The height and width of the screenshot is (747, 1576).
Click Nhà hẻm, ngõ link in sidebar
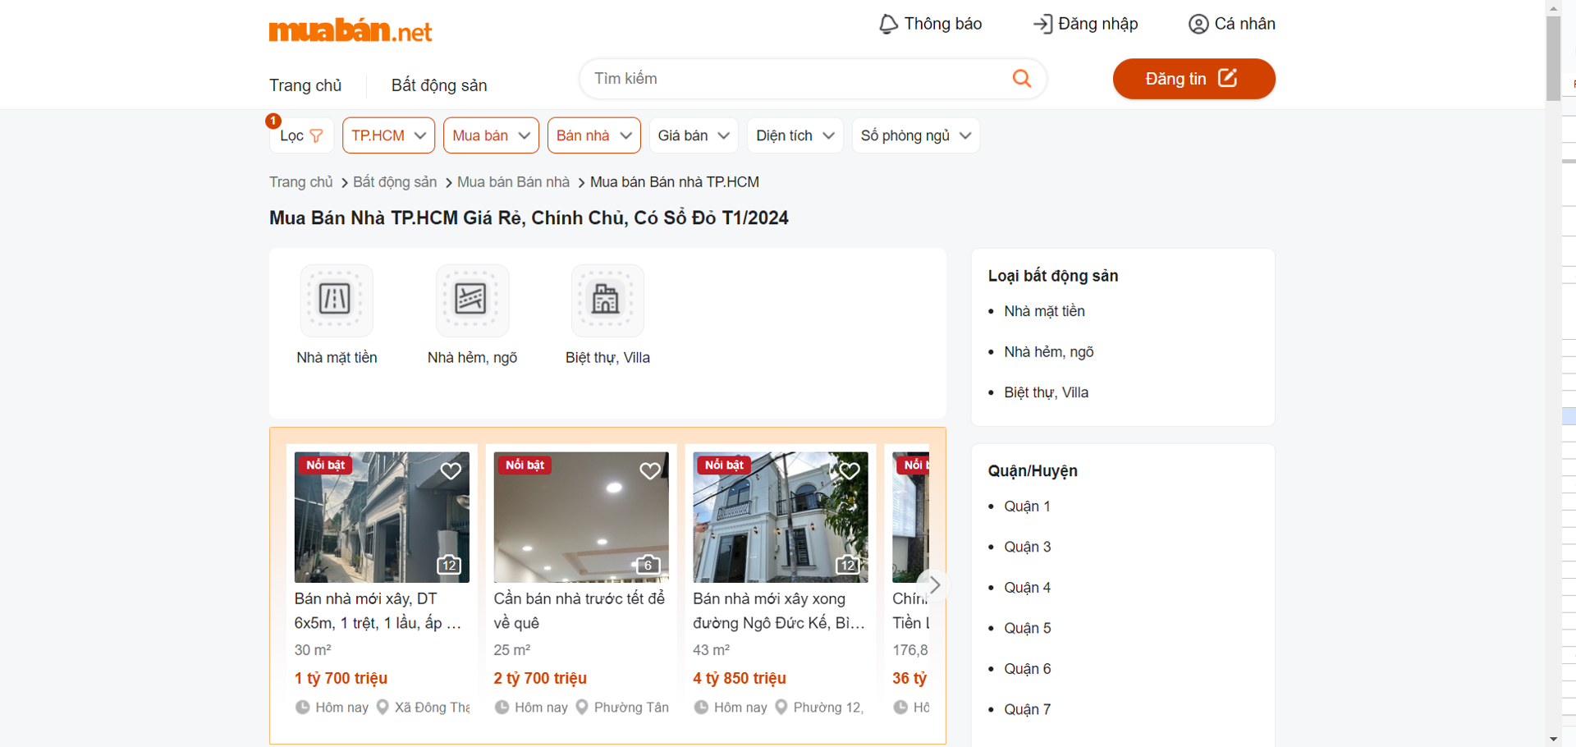click(x=1049, y=352)
